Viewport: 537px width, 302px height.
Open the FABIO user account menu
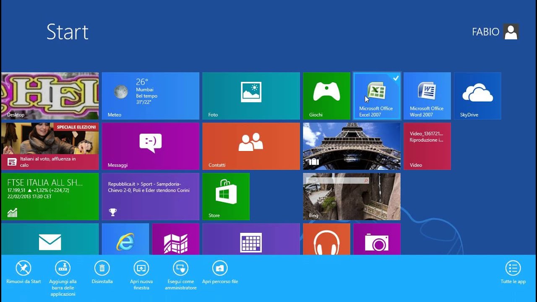495,32
